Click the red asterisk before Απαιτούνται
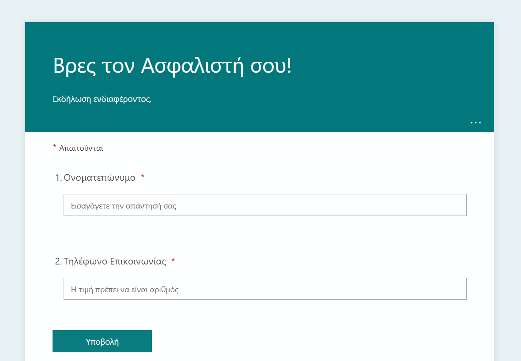The width and height of the screenshot is (521, 361). 55,147
